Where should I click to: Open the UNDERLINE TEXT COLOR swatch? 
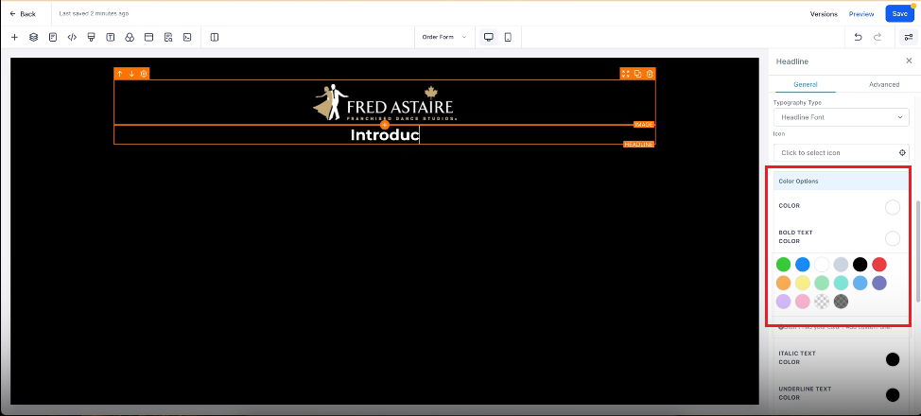(893, 395)
